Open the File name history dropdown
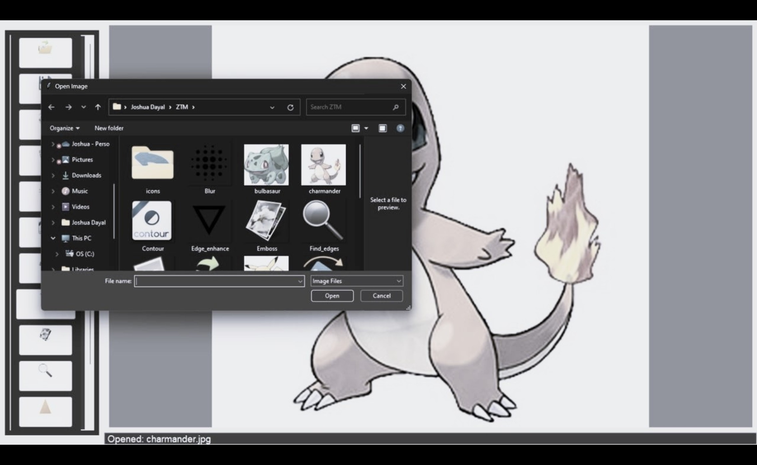The image size is (757, 465). click(x=300, y=281)
